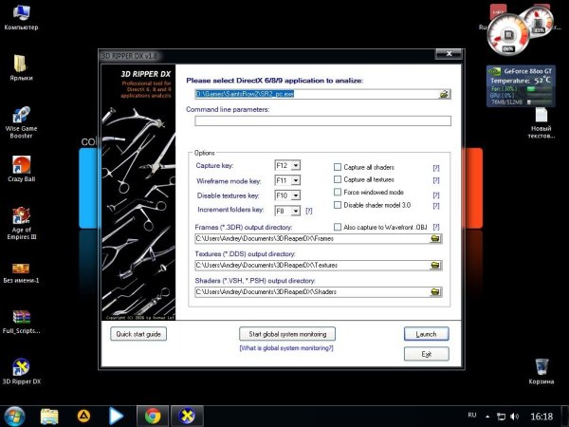
Task: Click the Launch button
Action: 427,334
